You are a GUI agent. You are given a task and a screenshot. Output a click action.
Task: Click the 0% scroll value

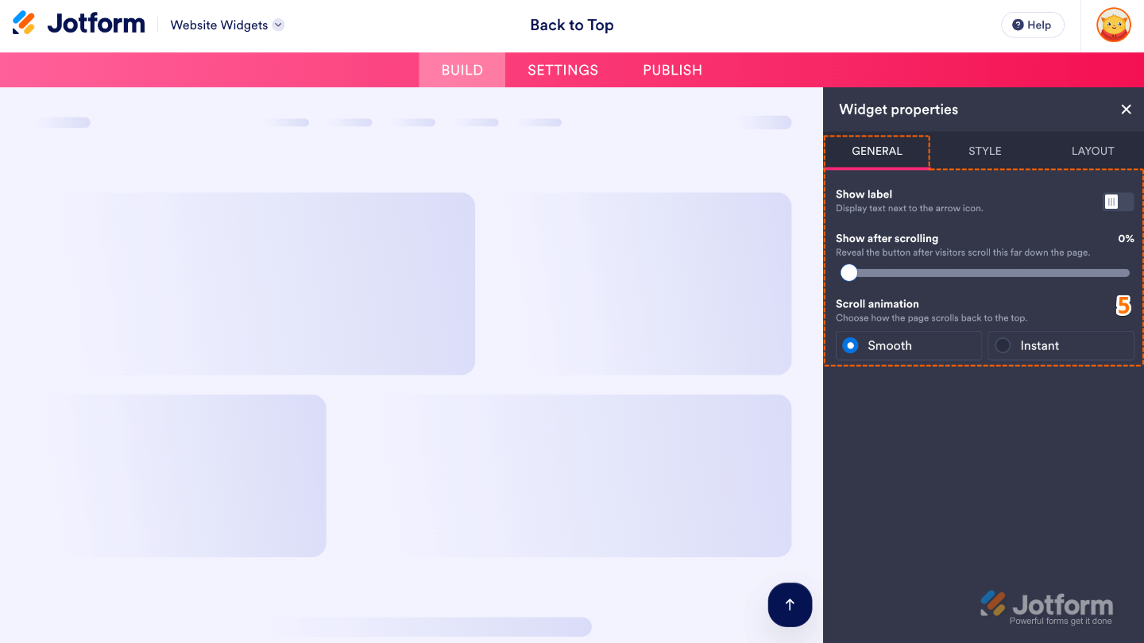(1126, 238)
